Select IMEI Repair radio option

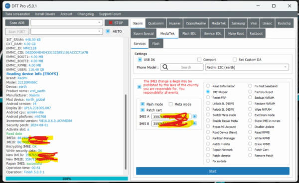pyautogui.click(x=208, y=92)
